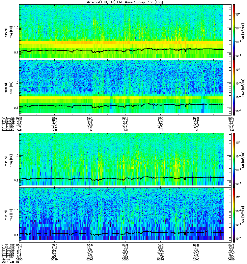
Task: Click the "THB B∥ freq [Hz]" axis label
Action: pos(9,87)
